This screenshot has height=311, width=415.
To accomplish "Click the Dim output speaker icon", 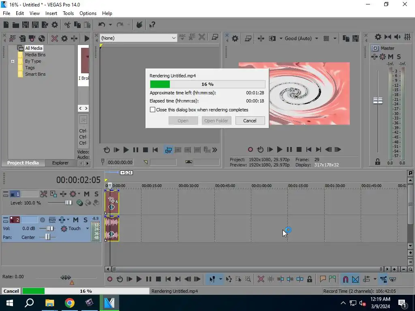I will click(397, 37).
